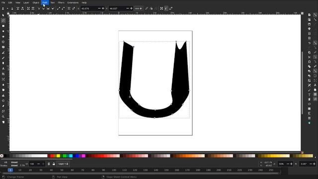
Task: Select frame 1 marker on timeline
Action: 10,170
